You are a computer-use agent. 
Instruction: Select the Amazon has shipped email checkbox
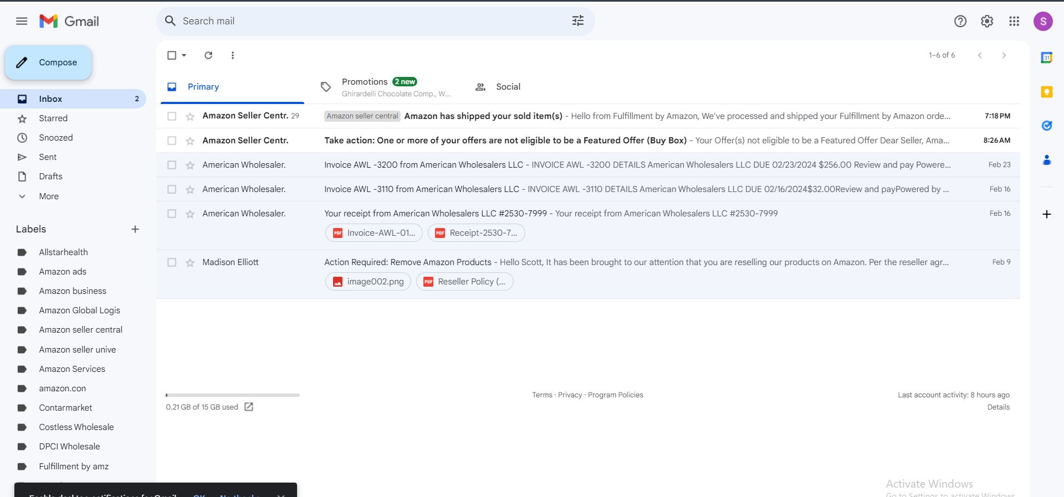[172, 116]
